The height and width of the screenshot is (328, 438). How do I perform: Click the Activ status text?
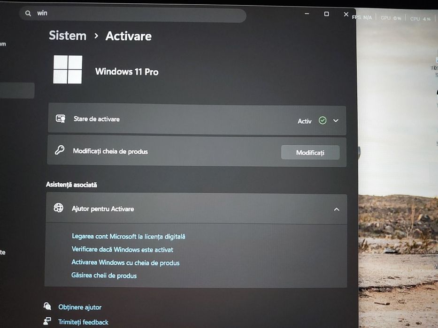(305, 121)
